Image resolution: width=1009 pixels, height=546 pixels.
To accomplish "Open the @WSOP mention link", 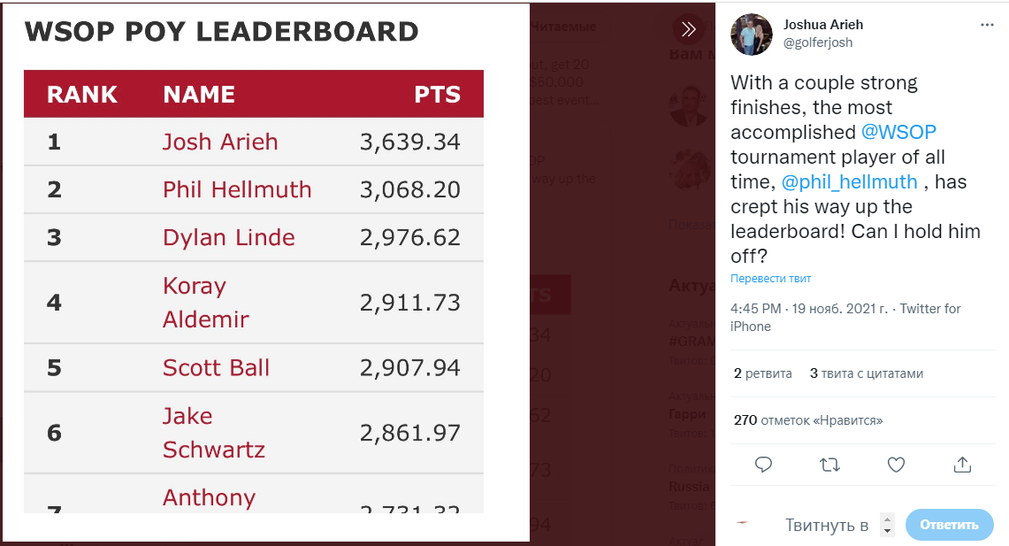I will (x=898, y=131).
